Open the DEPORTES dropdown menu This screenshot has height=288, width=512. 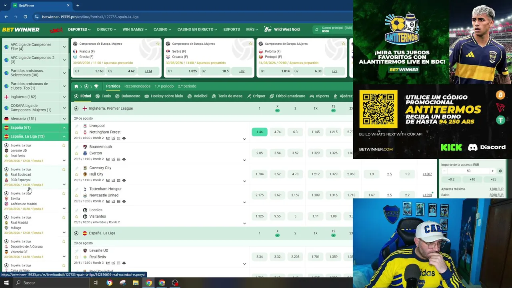pyautogui.click(x=79, y=30)
